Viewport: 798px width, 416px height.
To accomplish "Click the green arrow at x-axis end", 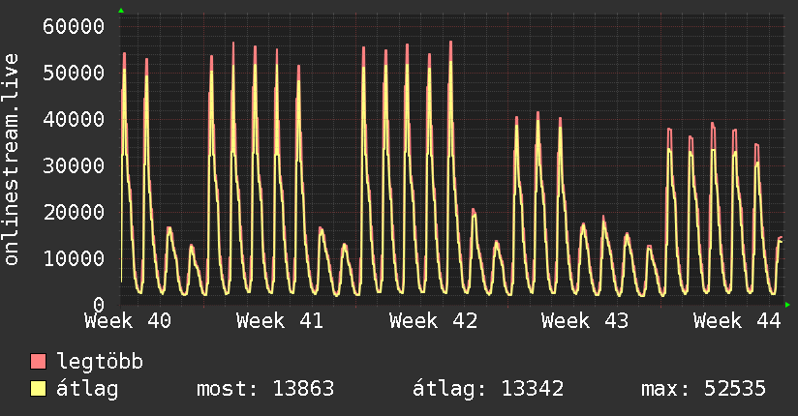I will click(x=787, y=305).
